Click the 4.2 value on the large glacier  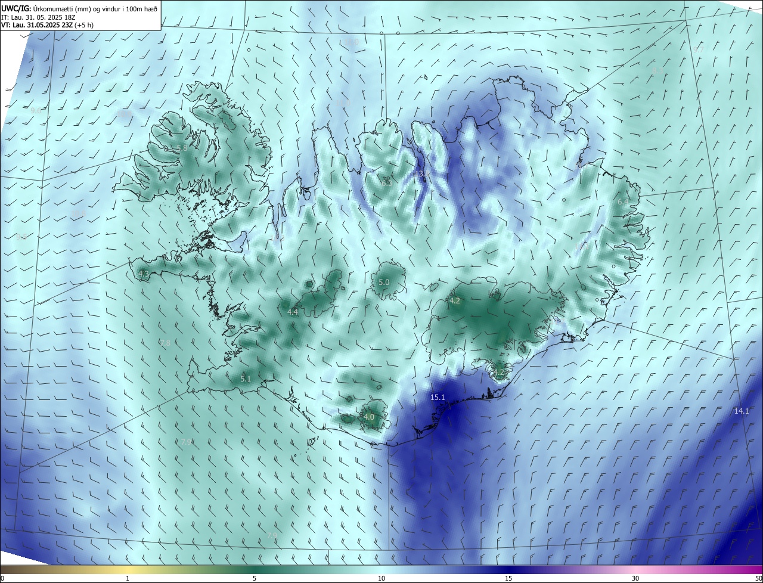(x=455, y=300)
